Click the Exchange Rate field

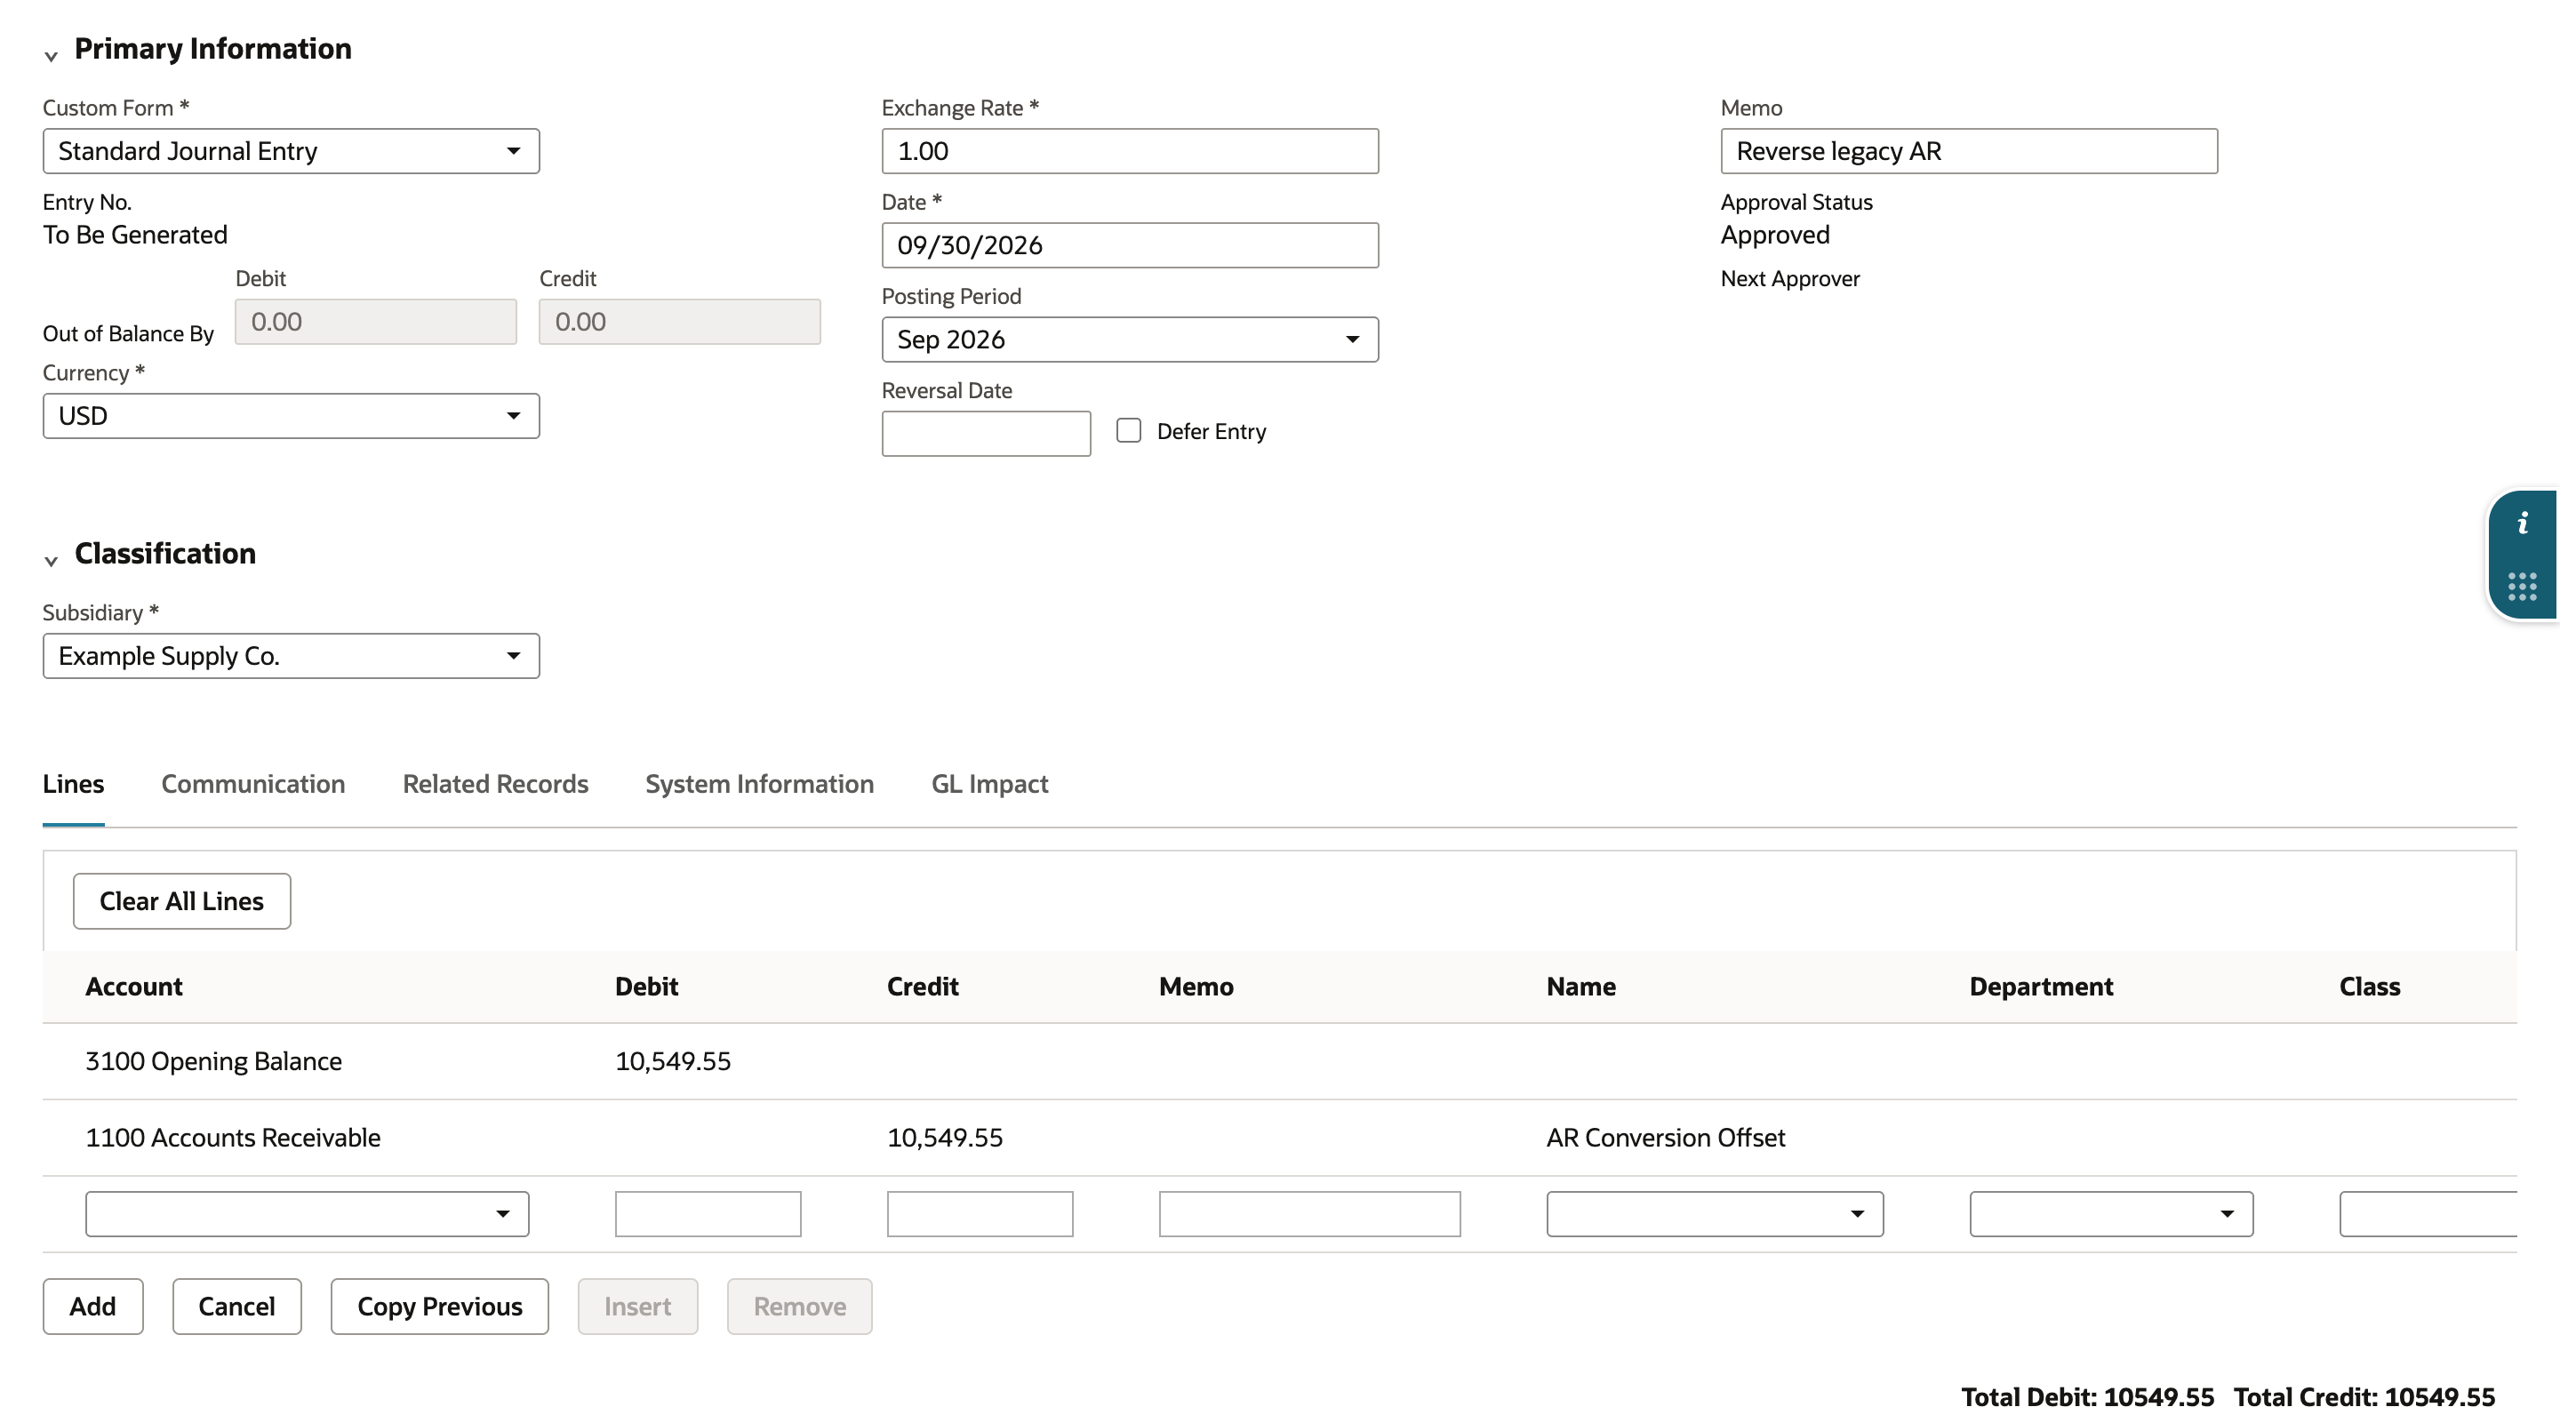coord(1130,151)
